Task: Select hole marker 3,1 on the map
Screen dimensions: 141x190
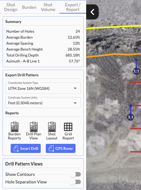Action: coord(130,117)
